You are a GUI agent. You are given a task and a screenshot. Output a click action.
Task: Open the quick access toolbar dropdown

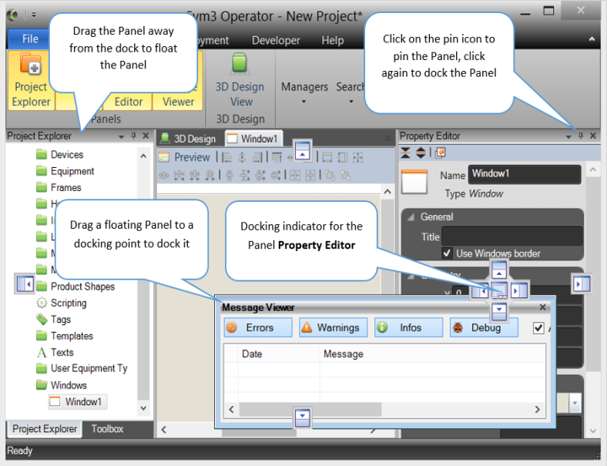34,15
